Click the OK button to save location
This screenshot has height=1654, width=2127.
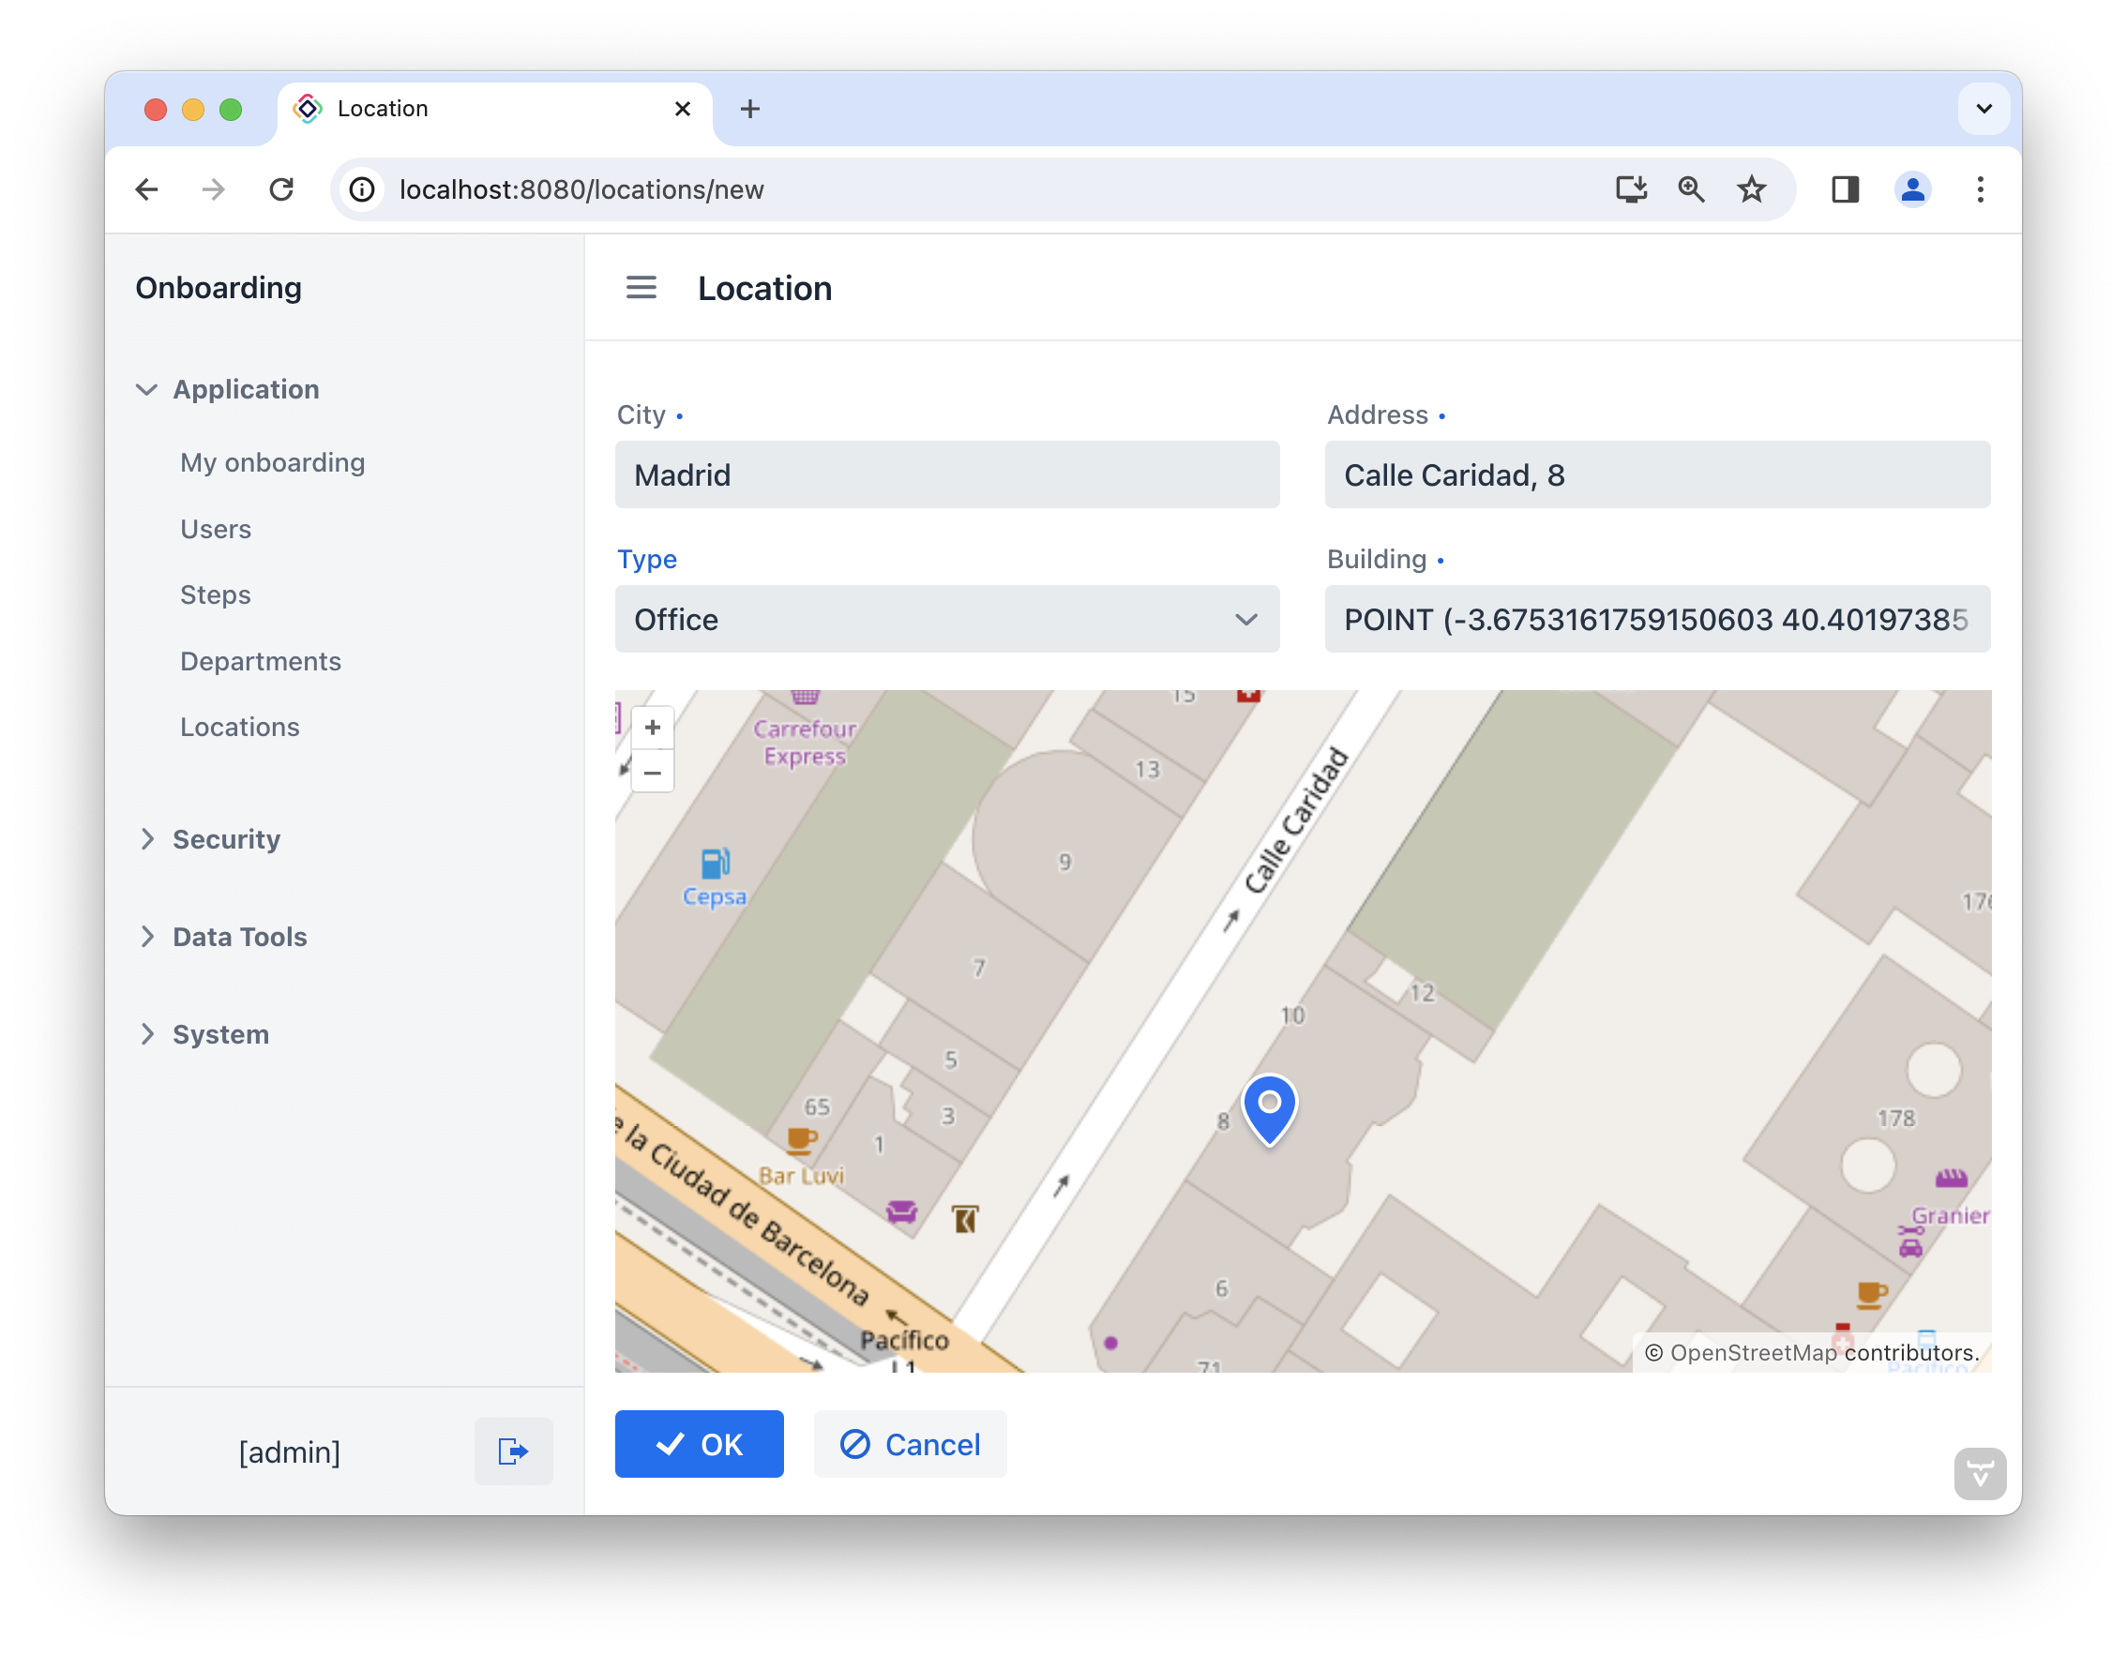point(700,1445)
